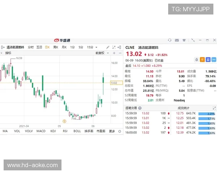The width and height of the screenshot is (217, 174).
Task: Click the 盘后 after-hours price 14.10
Action: point(136,66)
